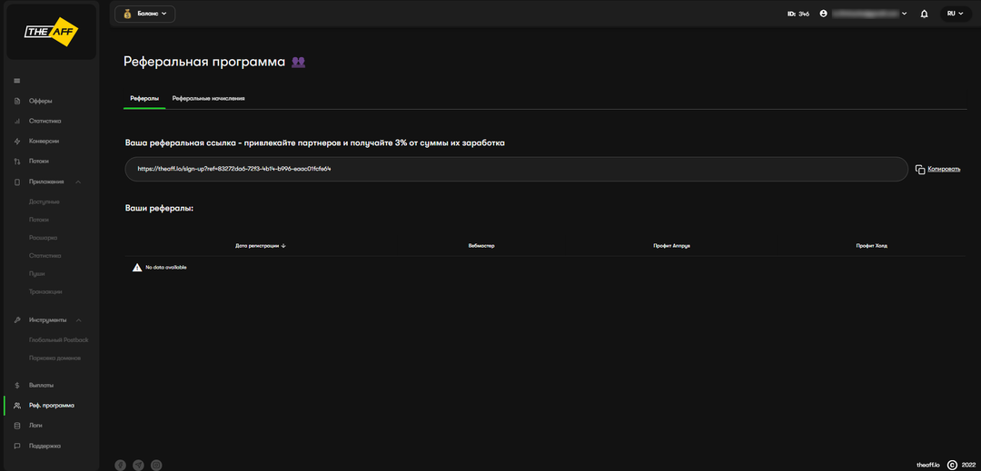
Task: Expand the user account dropdown arrow
Action: pyautogui.click(x=904, y=15)
